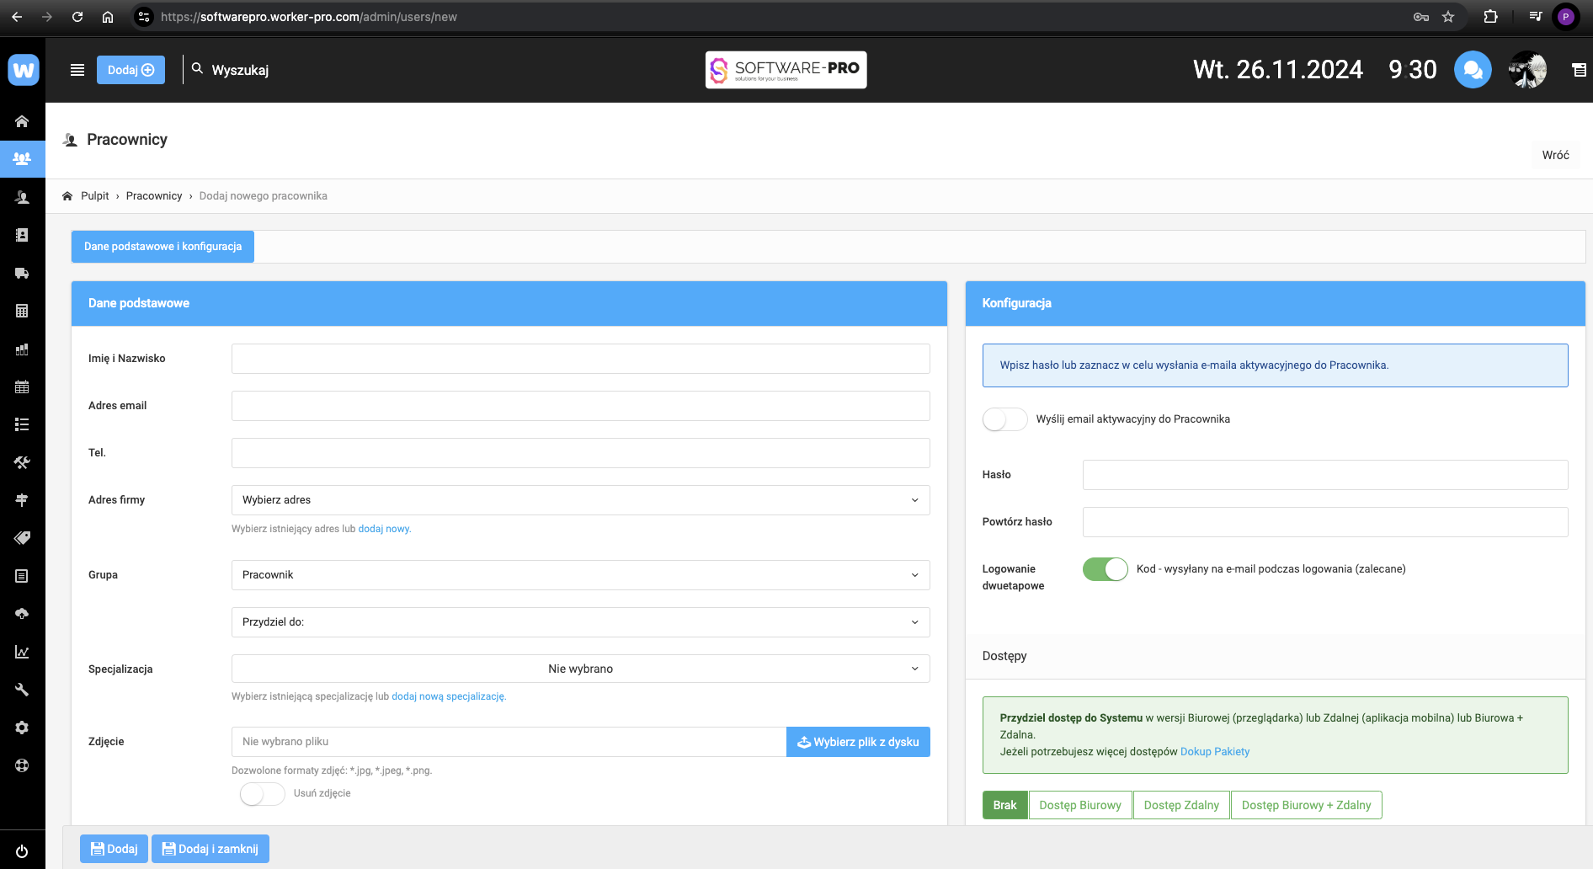The image size is (1593, 869).
Task: Expand the Wybierz adres dropdown
Action: 580,500
